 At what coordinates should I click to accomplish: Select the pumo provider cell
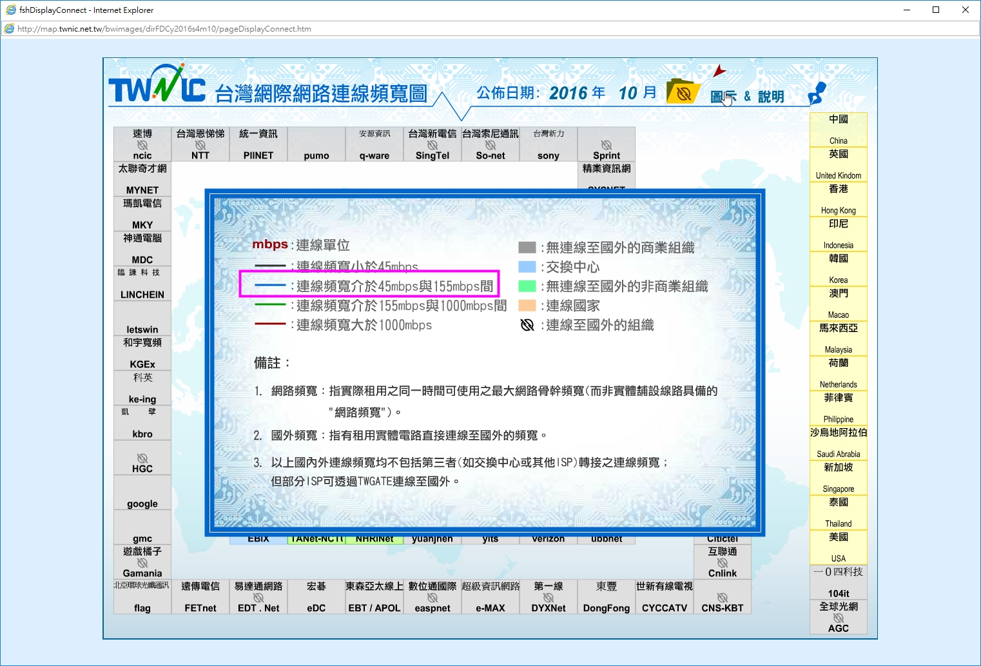pyautogui.click(x=316, y=144)
